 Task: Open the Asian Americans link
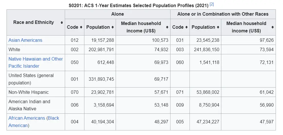pyautogui.click(x=25, y=40)
